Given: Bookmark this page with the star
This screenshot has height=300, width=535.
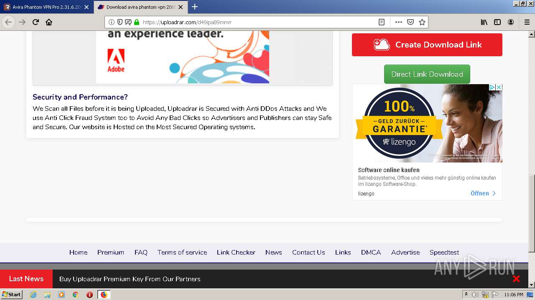Looking at the screenshot, I should pos(422,22).
